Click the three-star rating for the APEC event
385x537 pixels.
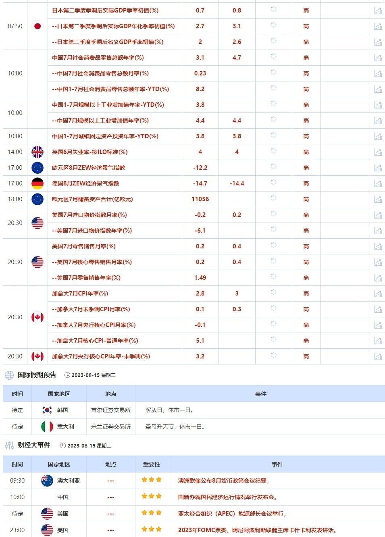(x=151, y=513)
